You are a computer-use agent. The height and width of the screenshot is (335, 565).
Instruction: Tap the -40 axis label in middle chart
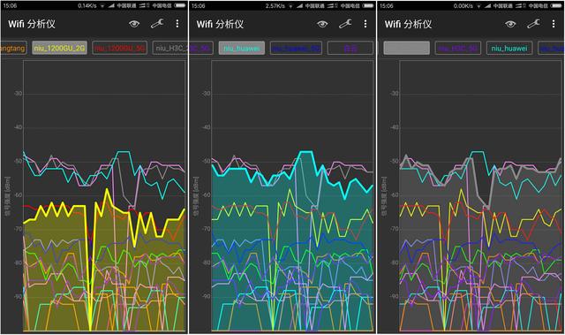click(x=206, y=127)
